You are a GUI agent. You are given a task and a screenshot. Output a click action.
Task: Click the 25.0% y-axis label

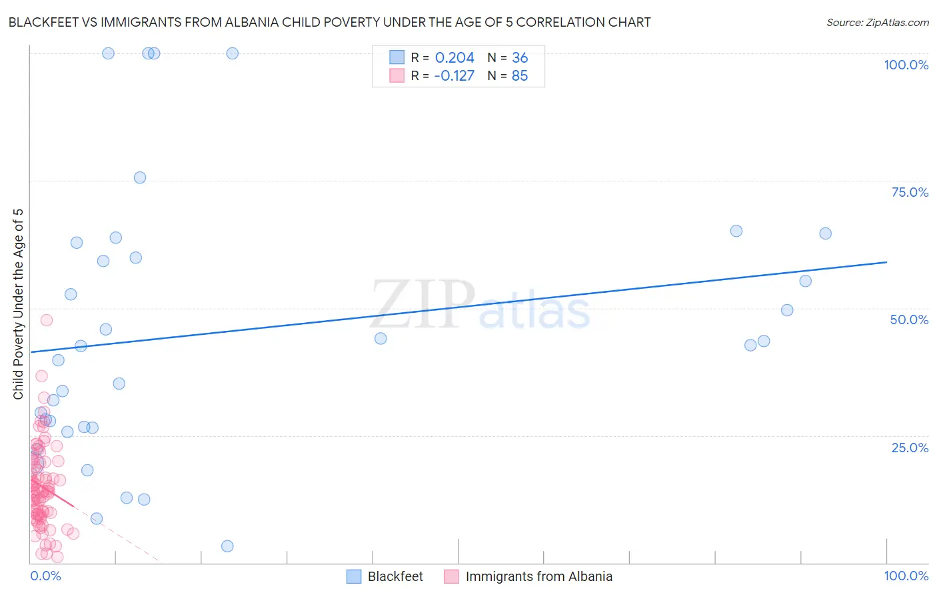pos(910,447)
